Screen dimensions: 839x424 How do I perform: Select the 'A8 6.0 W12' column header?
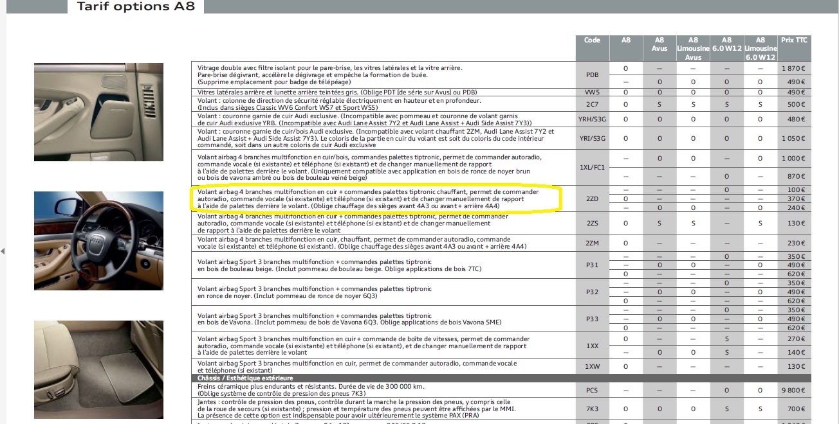(x=726, y=44)
